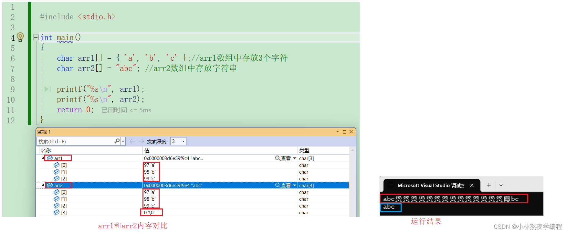
Task: Open the watch window position dropdown arrow
Action: (x=338, y=132)
